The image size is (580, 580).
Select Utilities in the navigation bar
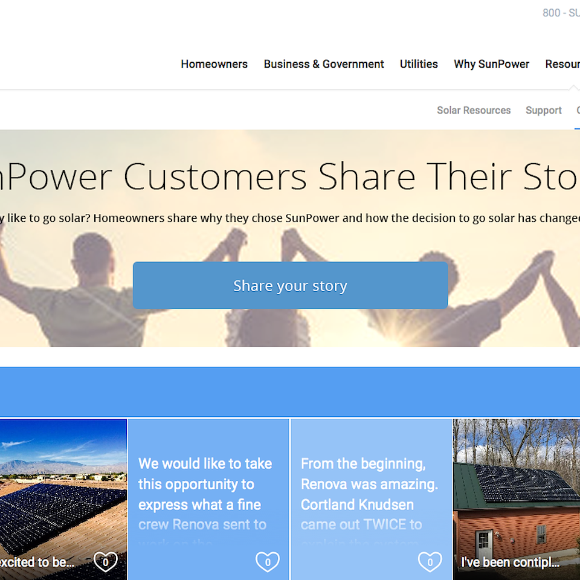point(419,64)
